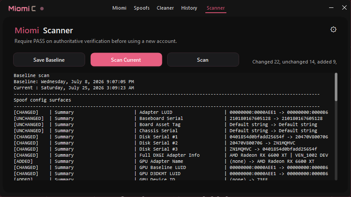Click the 'GPU Adapter Name' row label
Image resolution: width=351 pixels, height=197 pixels.
coord(161,161)
